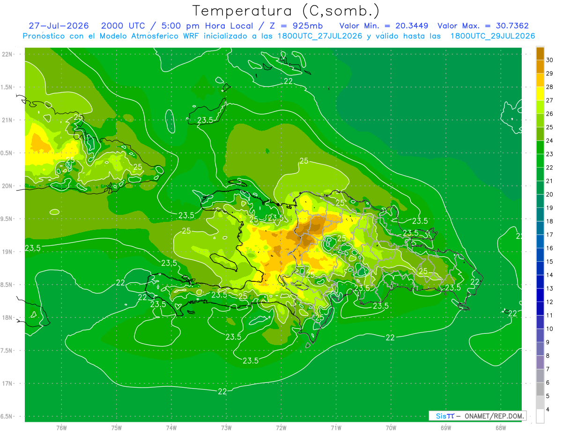Click the "69W" longitude axis label
562x434 pixels.
[446, 428]
